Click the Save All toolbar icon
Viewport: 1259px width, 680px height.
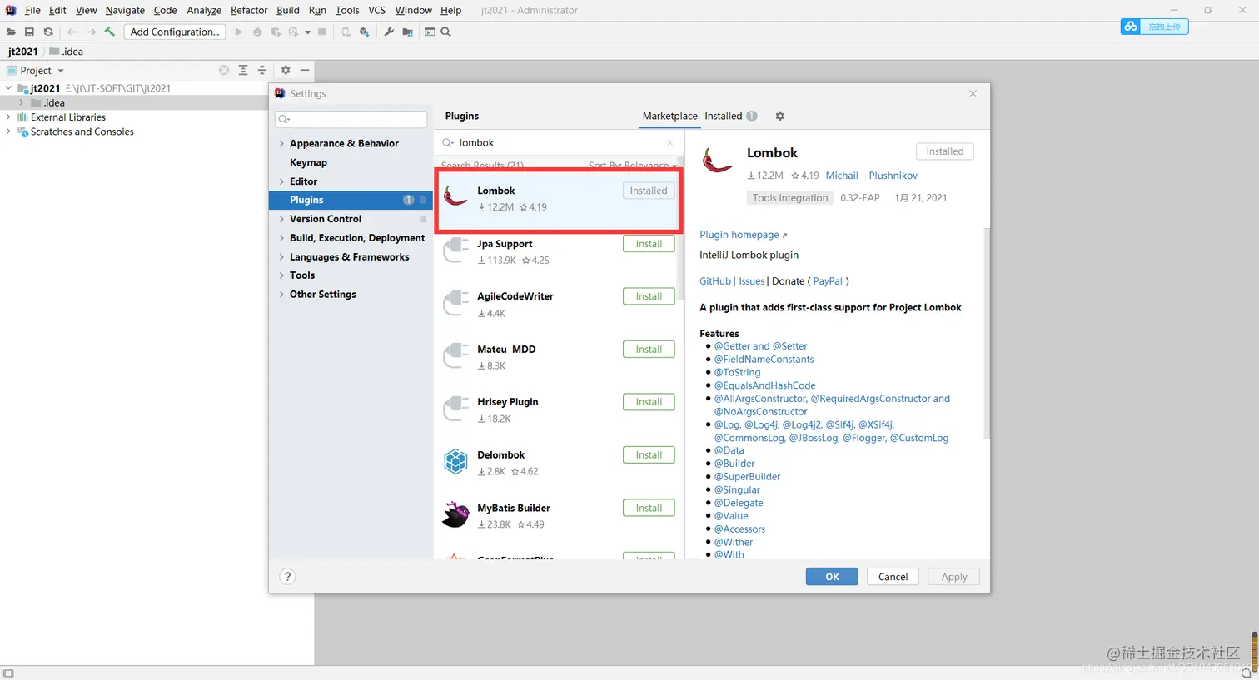[29, 32]
